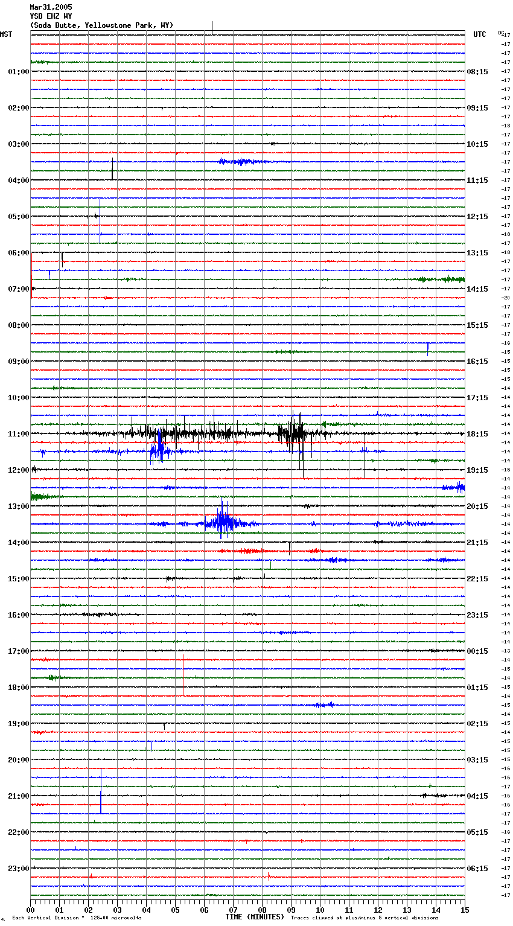Select the 12:15 UTC time label
513x926 pixels.
point(477,217)
